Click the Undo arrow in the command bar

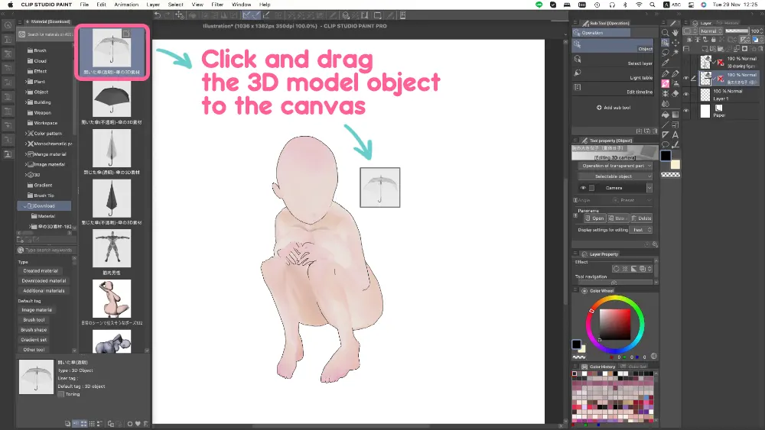(x=157, y=15)
